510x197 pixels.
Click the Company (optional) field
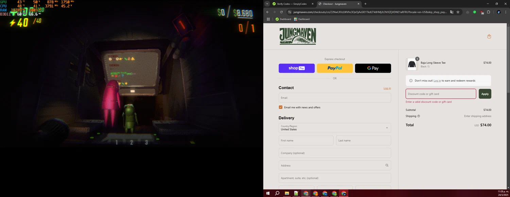(335, 153)
